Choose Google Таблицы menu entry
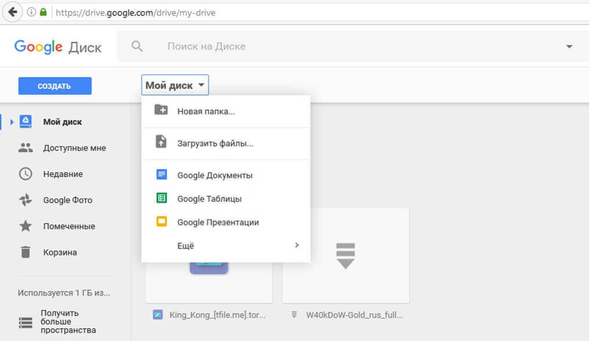The width and height of the screenshot is (592, 341). [209, 199]
